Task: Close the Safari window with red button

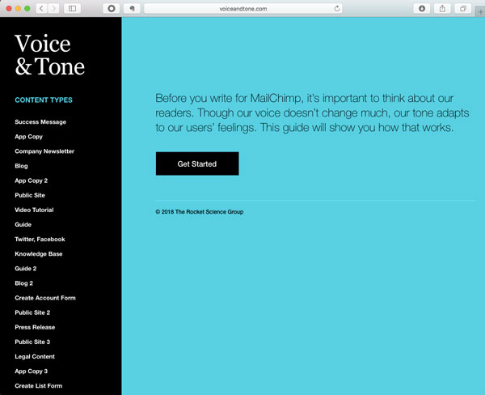Action: coord(9,9)
